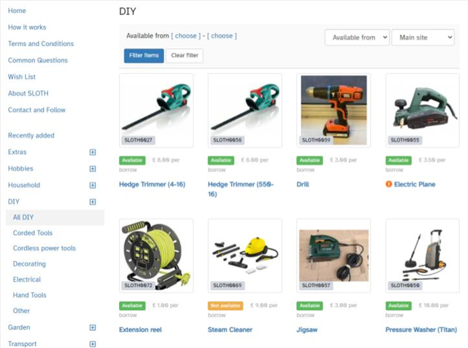
Task: Open the Steam Cleaner product image
Action: pos(245,256)
